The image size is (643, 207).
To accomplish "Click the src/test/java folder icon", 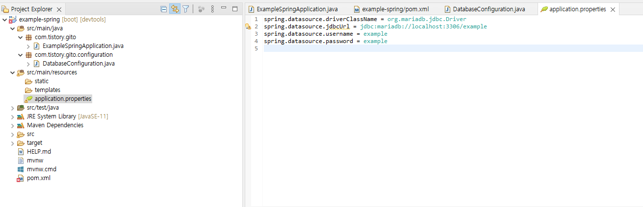I will tap(21, 108).
